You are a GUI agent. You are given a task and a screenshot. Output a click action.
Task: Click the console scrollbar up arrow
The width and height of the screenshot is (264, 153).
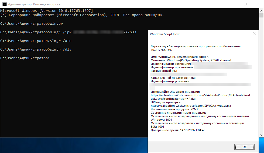[261, 10]
